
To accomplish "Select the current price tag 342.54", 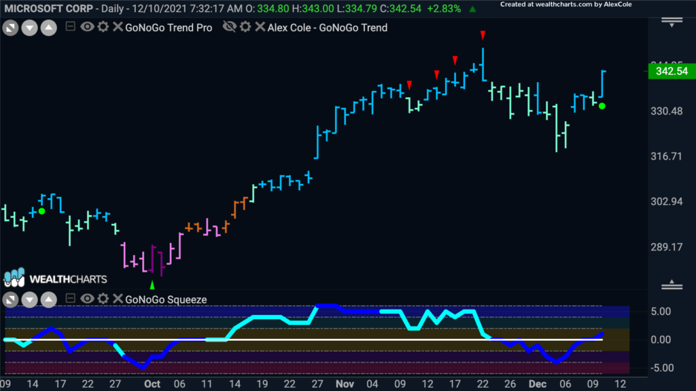I will coord(672,71).
